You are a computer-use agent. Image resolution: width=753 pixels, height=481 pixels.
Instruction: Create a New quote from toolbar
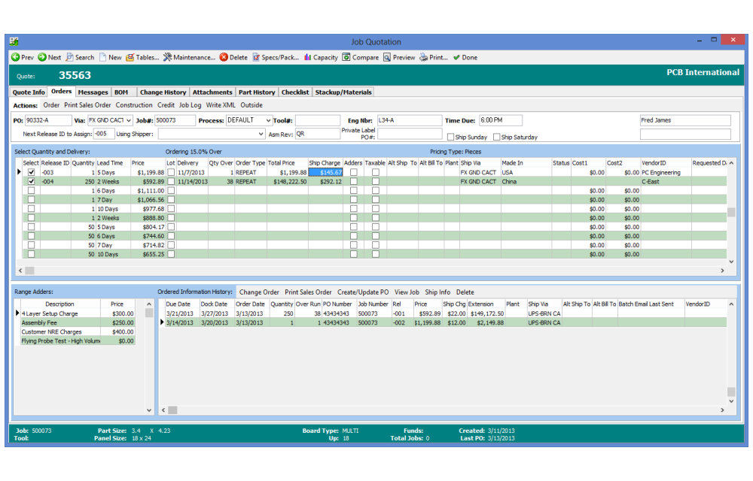click(x=110, y=57)
